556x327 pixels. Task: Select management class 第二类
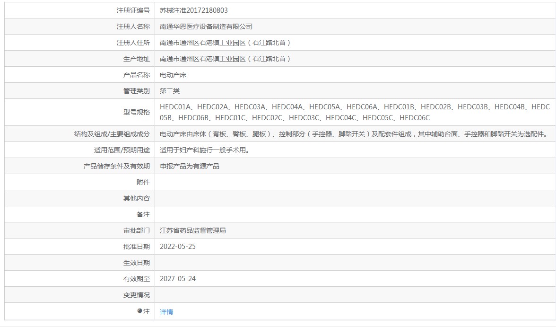pyautogui.click(x=169, y=91)
